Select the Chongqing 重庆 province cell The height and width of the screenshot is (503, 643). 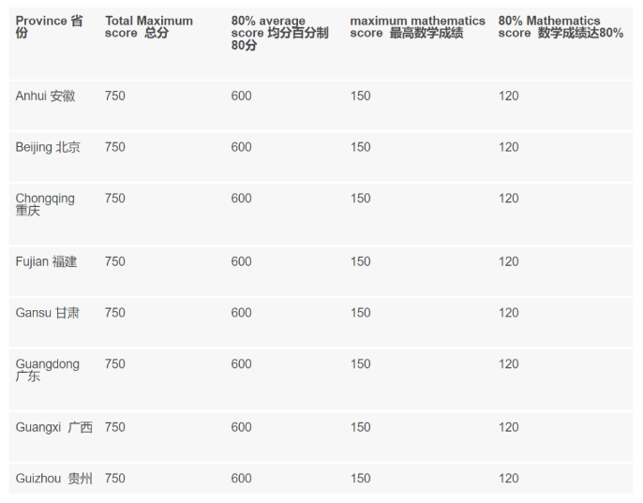point(45,204)
